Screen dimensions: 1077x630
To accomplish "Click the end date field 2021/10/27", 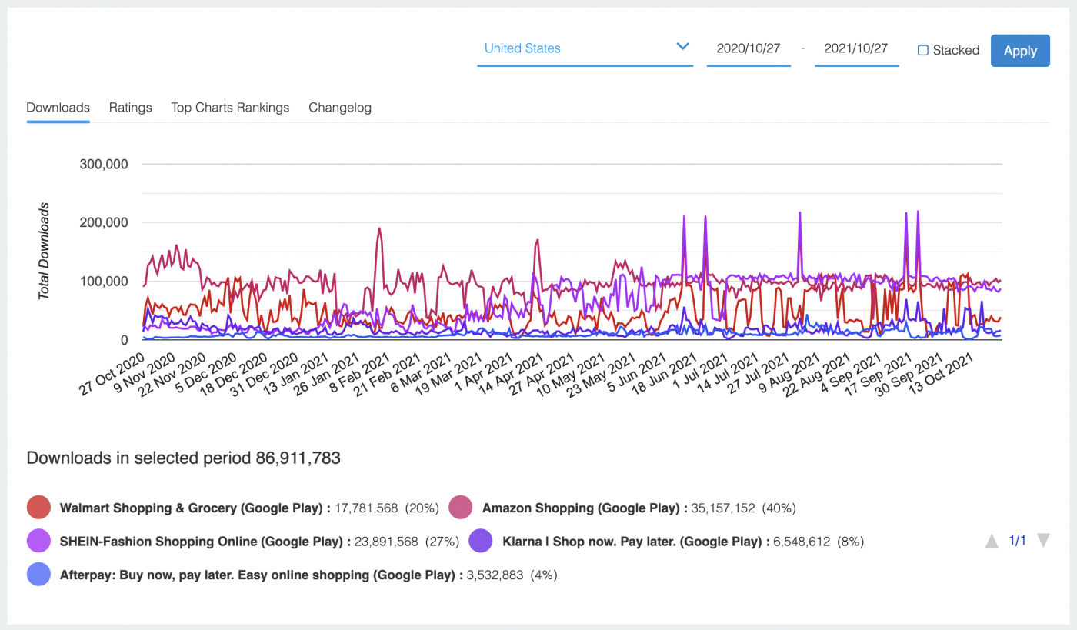I will [x=856, y=48].
